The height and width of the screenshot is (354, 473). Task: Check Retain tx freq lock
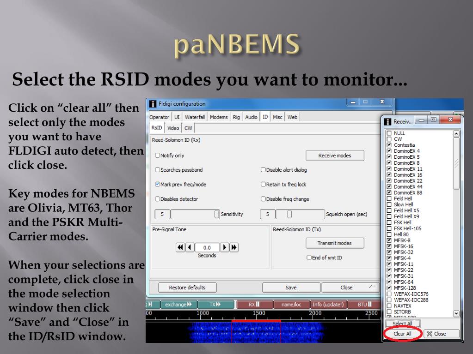point(264,184)
